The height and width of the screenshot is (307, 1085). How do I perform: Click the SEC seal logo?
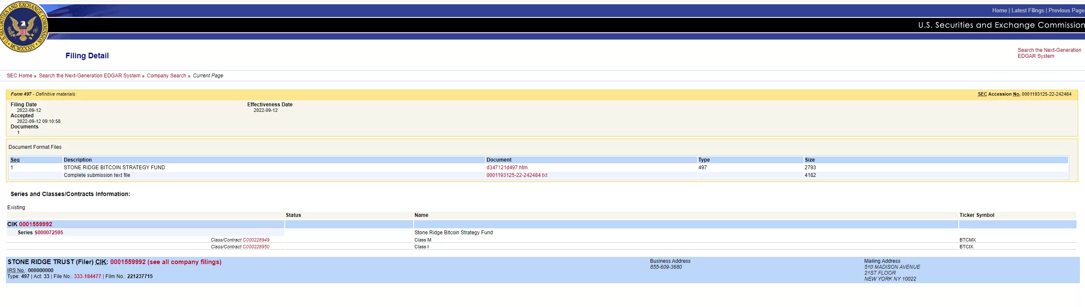24,26
